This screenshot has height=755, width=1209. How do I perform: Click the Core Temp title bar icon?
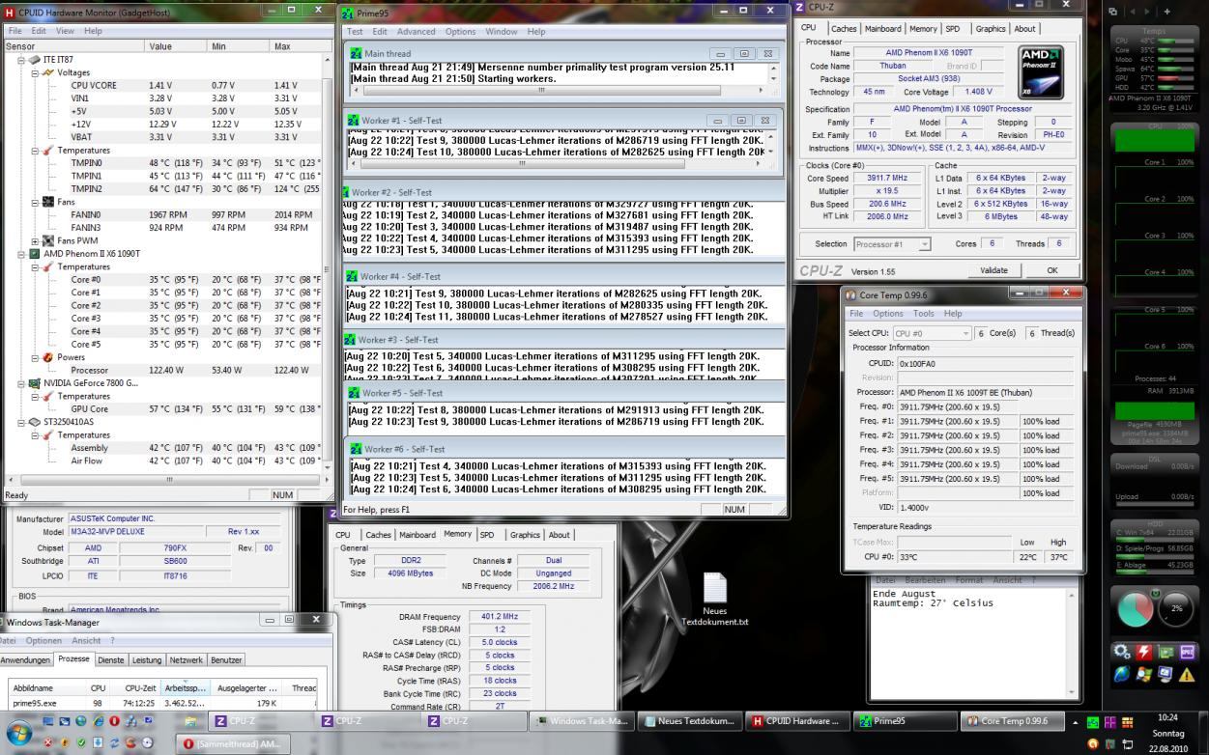(x=851, y=294)
